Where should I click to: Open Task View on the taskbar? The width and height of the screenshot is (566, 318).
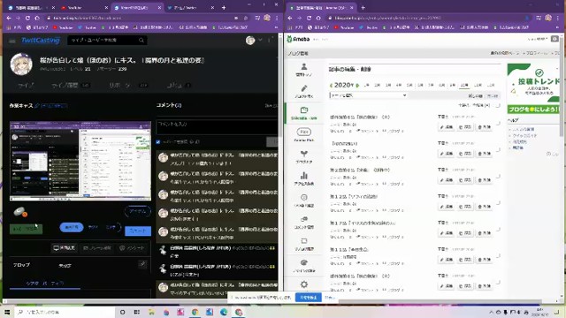click(x=137, y=312)
